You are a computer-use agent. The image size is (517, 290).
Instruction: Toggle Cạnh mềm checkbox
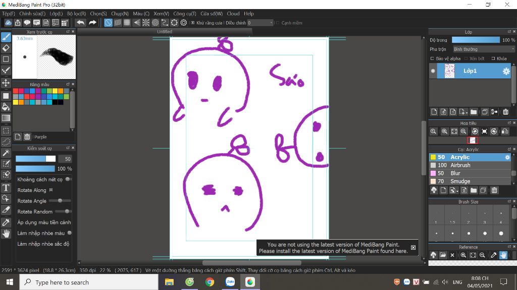pyautogui.click(x=278, y=23)
